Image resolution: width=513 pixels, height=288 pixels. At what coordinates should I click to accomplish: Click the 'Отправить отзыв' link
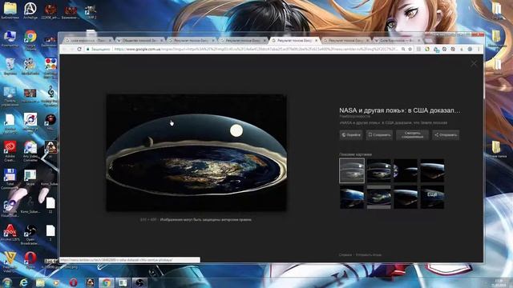pyautogui.click(x=369, y=254)
